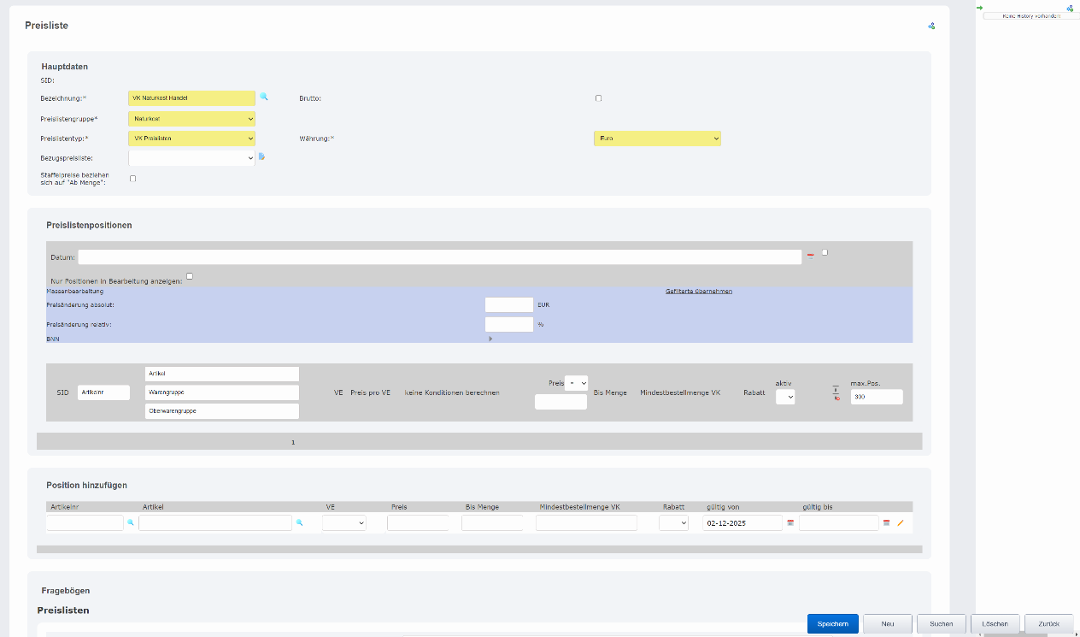Click the green arrow in history panel
This screenshot has width=1080, height=637.
click(x=980, y=8)
